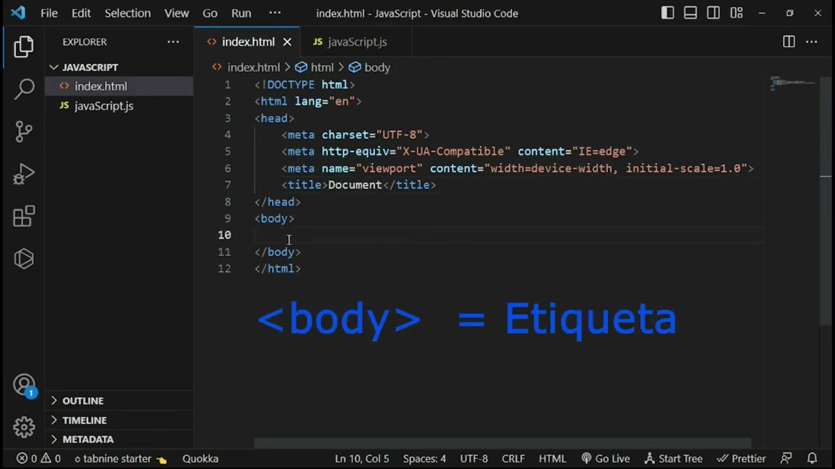Open the Selection menu
Image resolution: width=835 pixels, height=469 pixels.
(127, 13)
